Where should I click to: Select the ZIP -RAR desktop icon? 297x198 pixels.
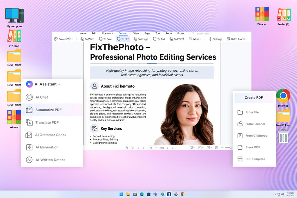[x=14, y=39]
